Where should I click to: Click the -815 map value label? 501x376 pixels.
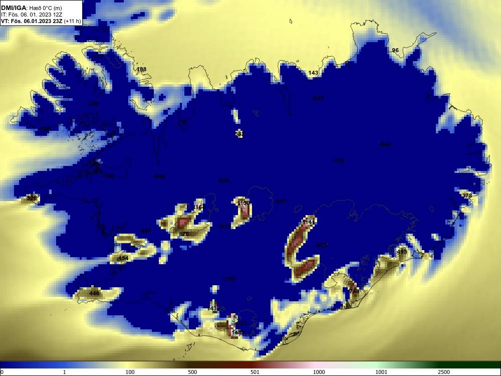224,227
